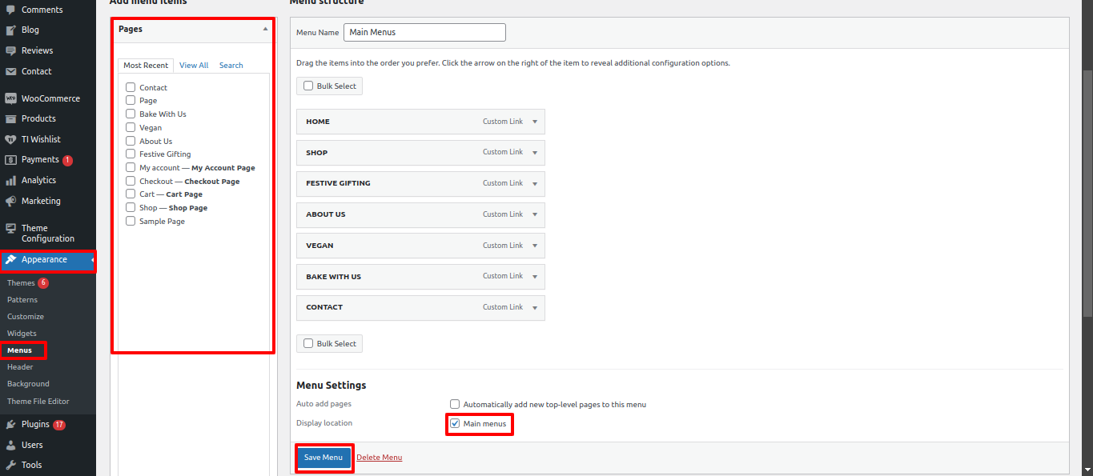The height and width of the screenshot is (476, 1093).
Task: Check the Bake With Us page checkbox
Action: (131, 114)
